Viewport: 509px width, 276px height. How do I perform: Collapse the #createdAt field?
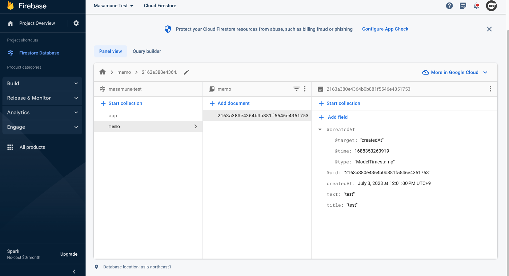click(x=320, y=129)
